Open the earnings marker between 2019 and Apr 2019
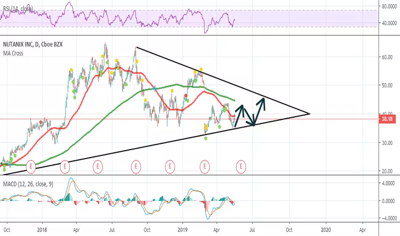 click(205, 166)
